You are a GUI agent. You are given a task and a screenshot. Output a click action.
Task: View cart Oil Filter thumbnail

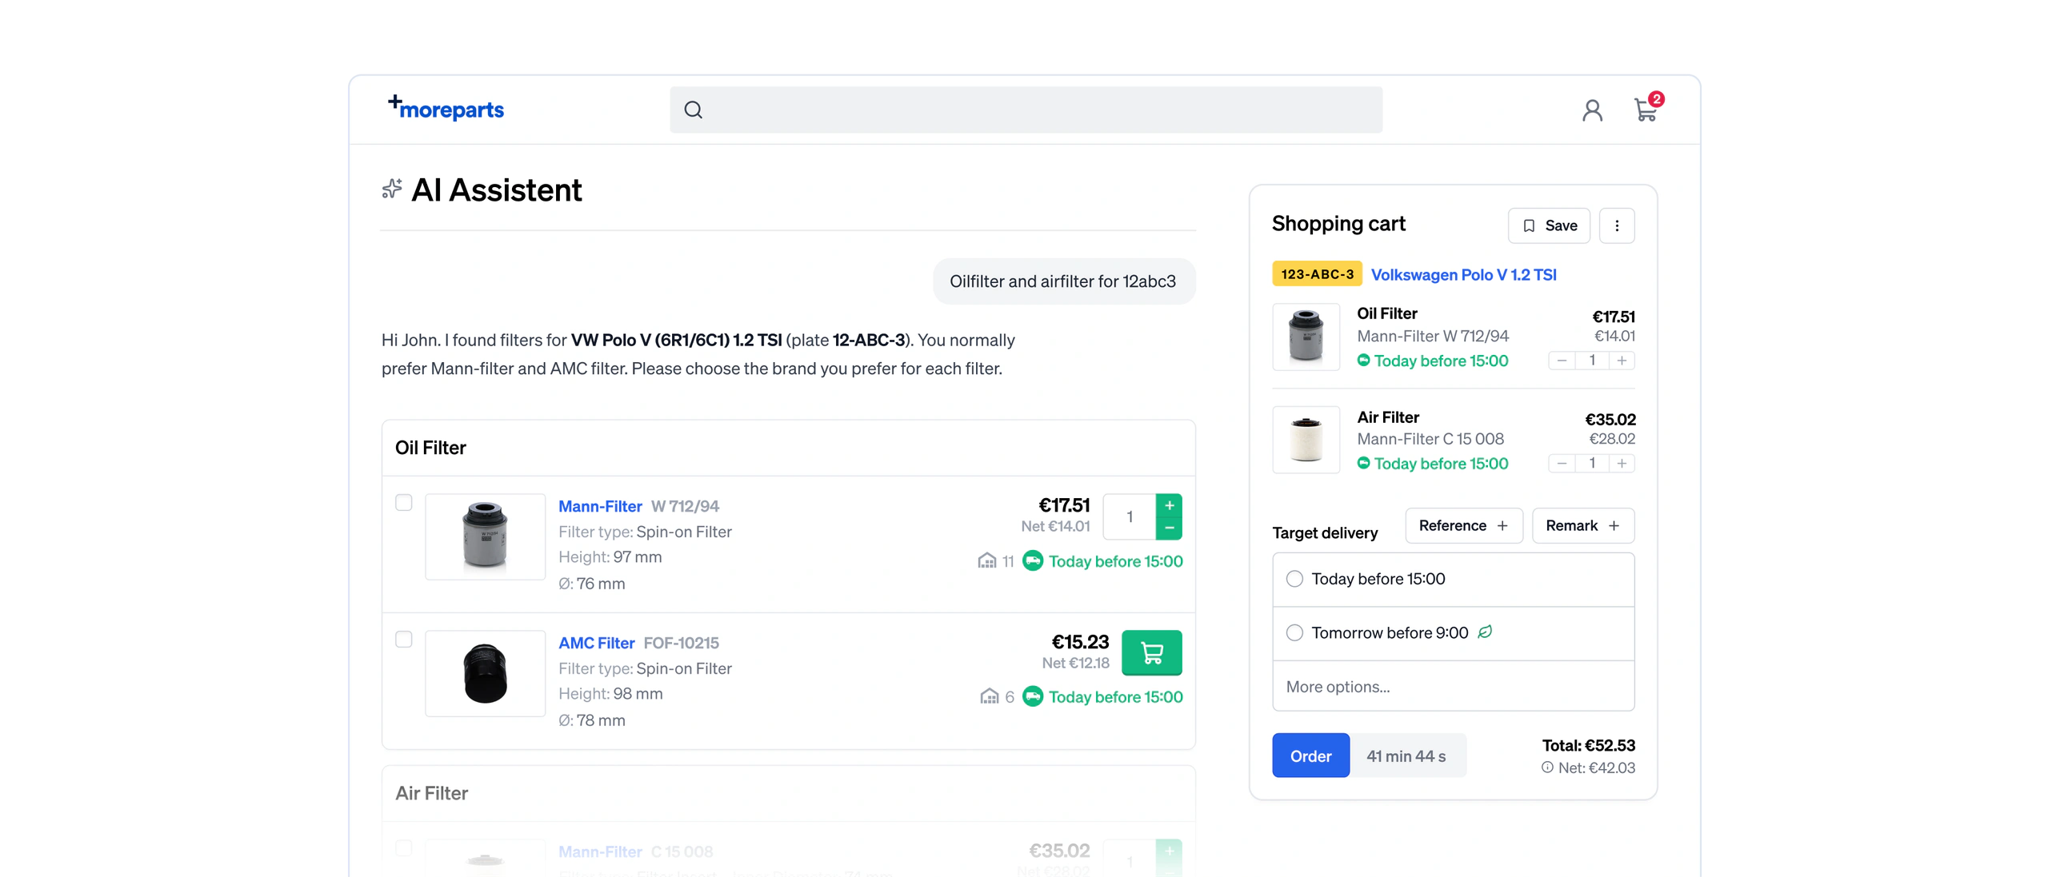coord(1306,337)
